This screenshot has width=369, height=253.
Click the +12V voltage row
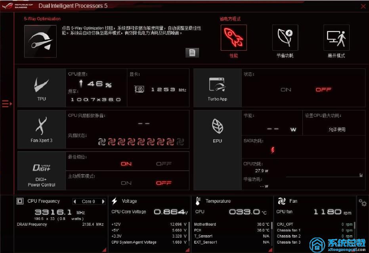click(149, 224)
